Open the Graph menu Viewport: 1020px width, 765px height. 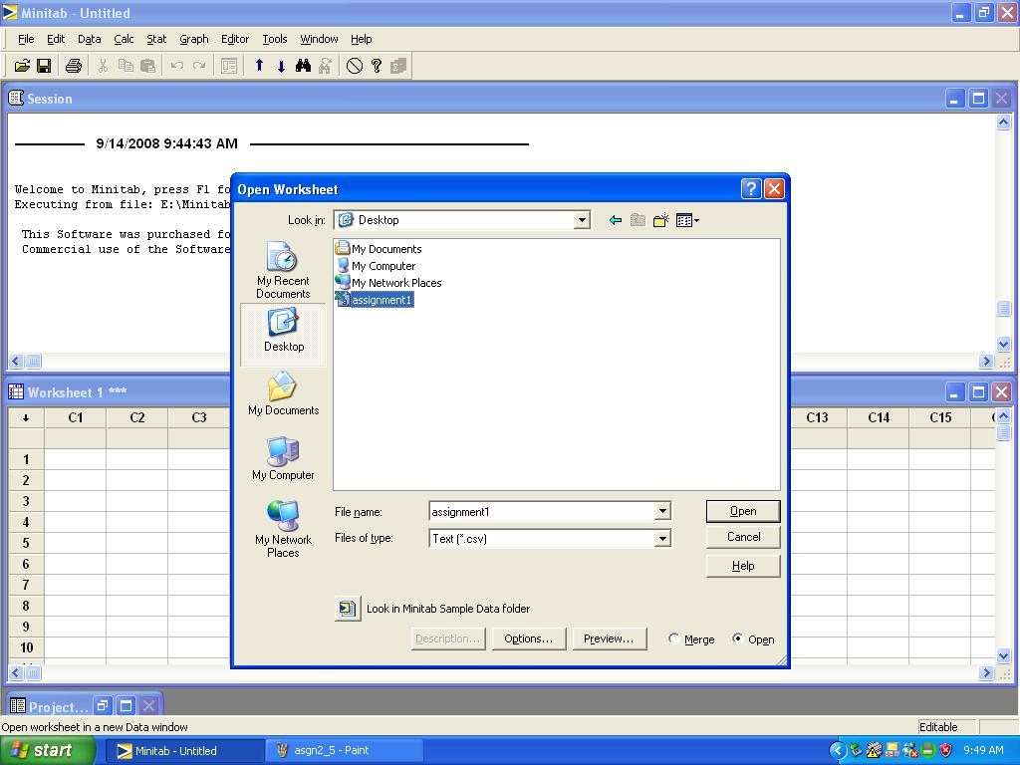(x=193, y=39)
